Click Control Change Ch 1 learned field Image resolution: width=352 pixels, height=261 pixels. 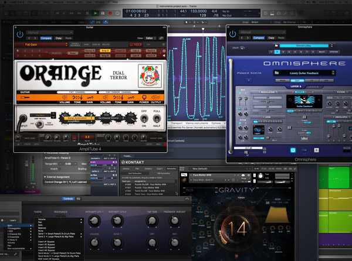click(x=66, y=182)
